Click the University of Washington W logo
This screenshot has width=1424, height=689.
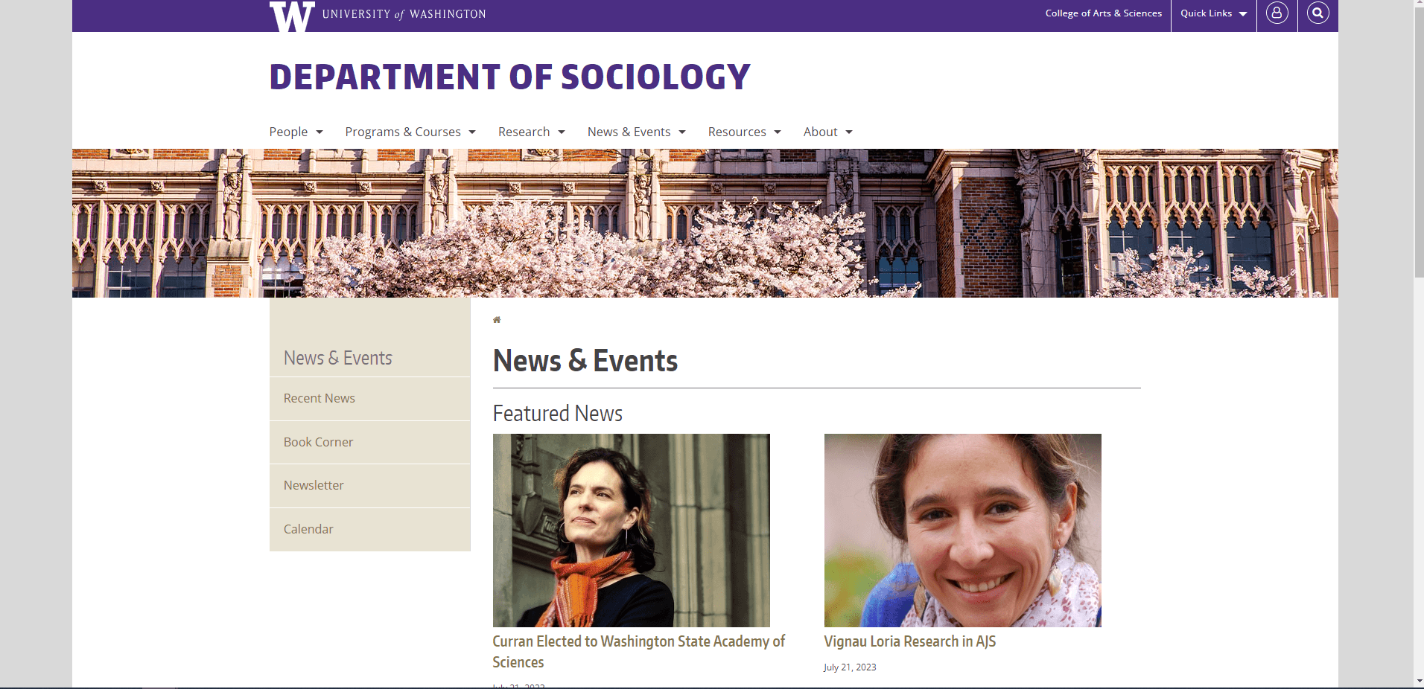tap(292, 16)
